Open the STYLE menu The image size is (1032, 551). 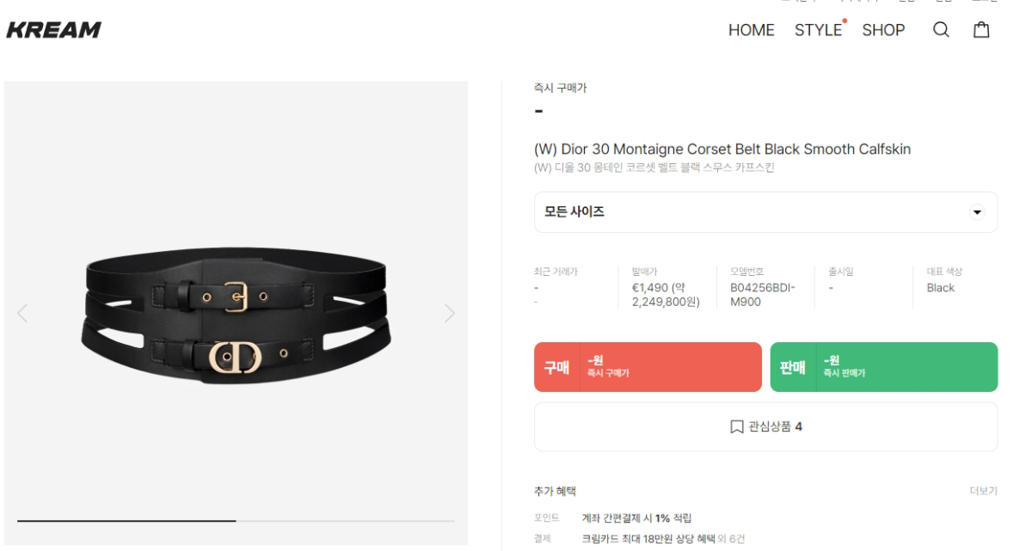(x=818, y=30)
